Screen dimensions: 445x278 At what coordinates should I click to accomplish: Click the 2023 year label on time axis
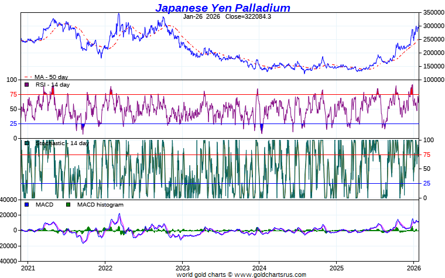click(183, 268)
